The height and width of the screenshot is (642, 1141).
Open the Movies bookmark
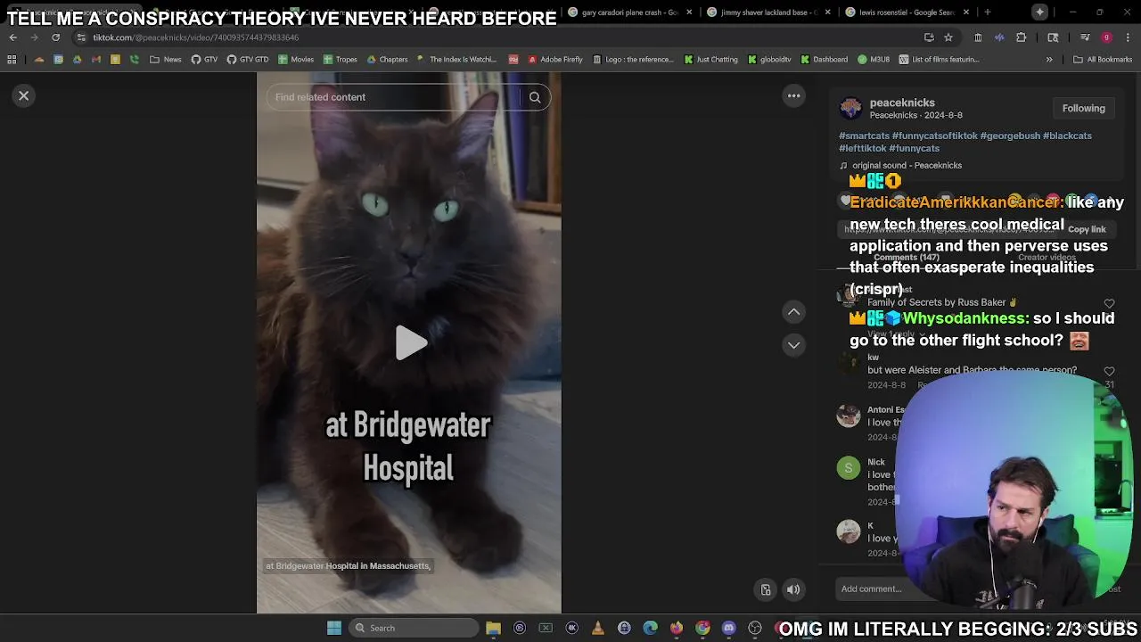click(x=296, y=60)
